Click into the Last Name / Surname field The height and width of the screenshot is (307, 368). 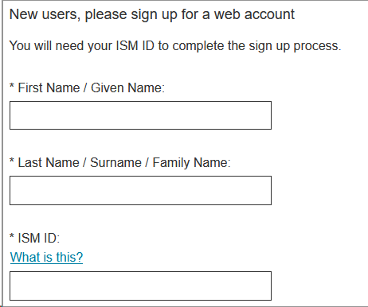click(140, 190)
